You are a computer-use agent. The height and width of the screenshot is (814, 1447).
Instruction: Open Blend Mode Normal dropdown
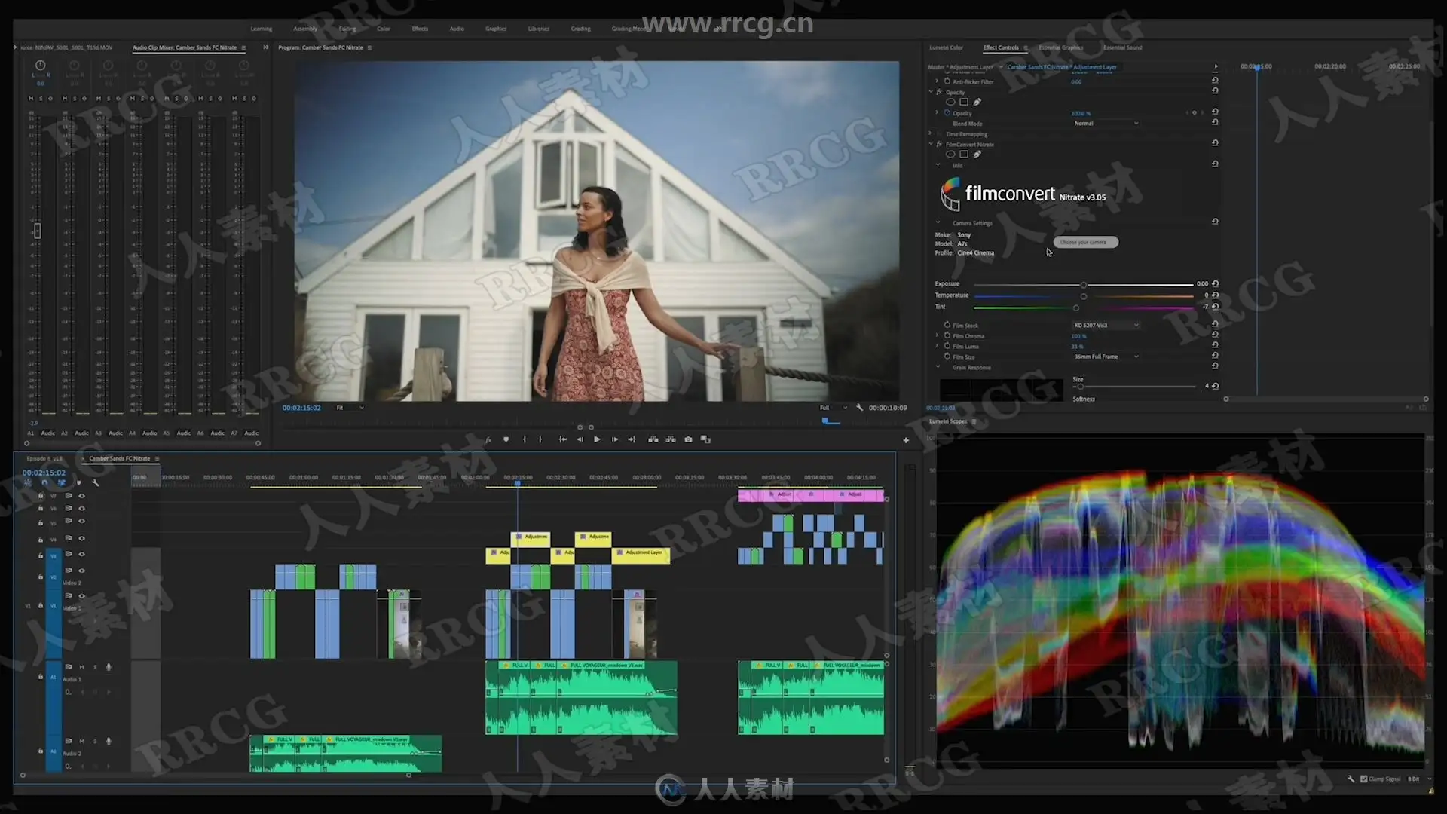1106,123
